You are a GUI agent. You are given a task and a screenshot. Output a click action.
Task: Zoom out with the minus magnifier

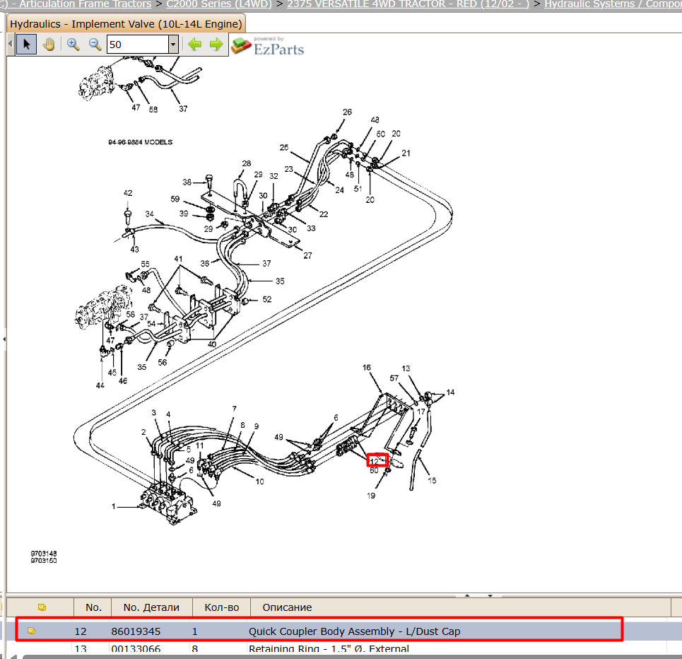(95, 45)
